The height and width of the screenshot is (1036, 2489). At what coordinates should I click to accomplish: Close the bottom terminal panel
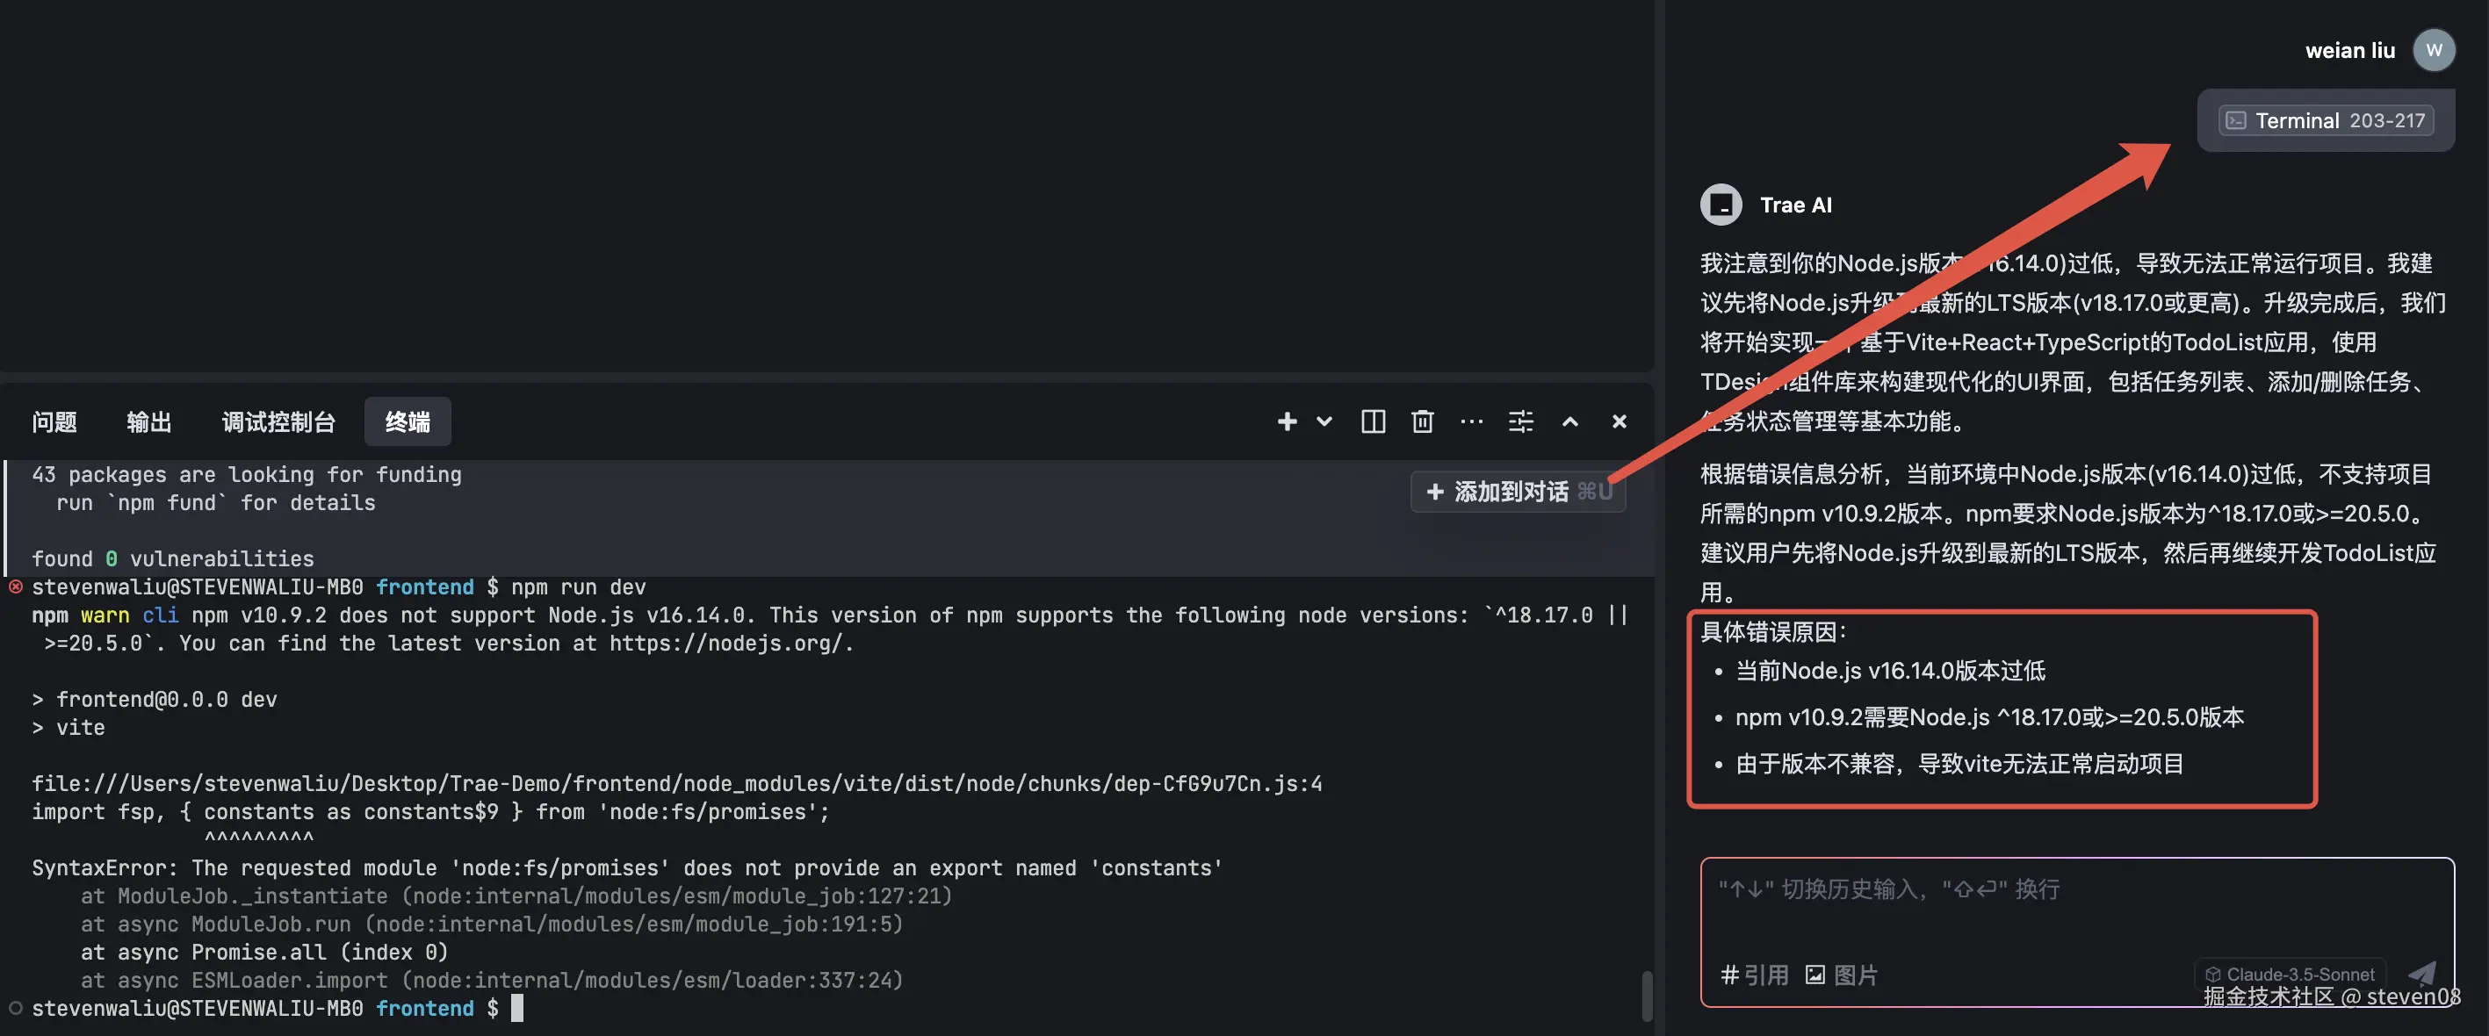pyautogui.click(x=1620, y=422)
